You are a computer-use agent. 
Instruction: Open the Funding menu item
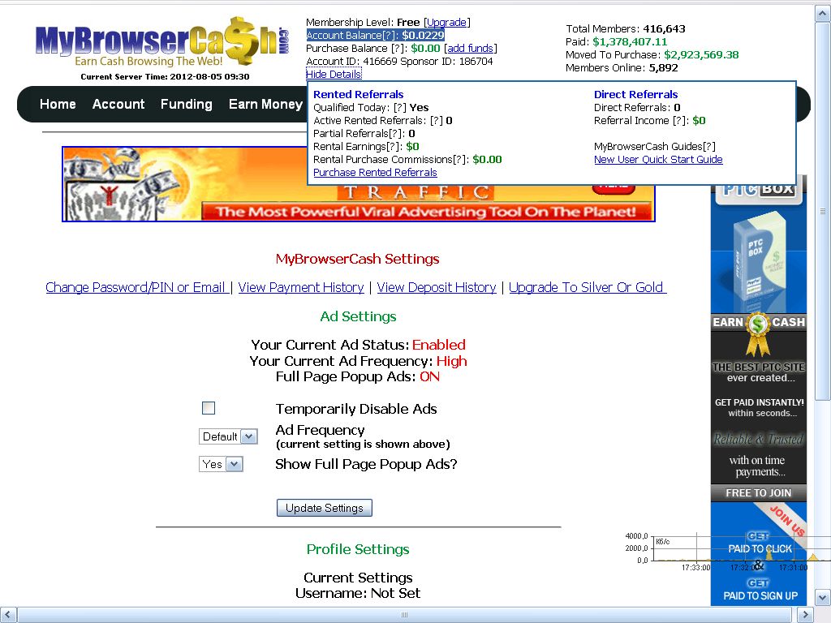point(187,105)
